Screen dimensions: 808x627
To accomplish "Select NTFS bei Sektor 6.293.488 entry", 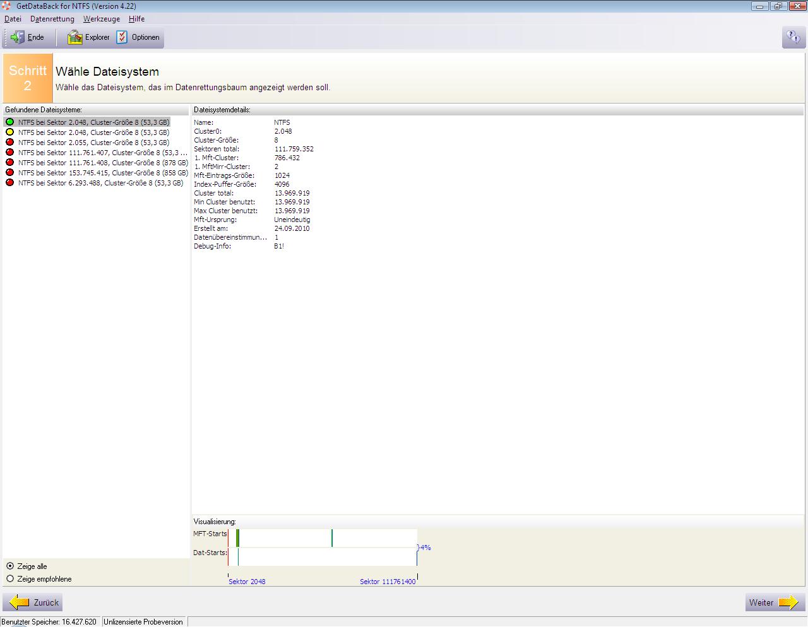I will coord(94,183).
